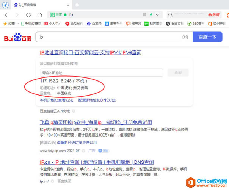Image resolution: width=229 pixels, height=190 pixels.
Task: Select the 中国 湖北 武汉 武昌 location text
Action: 72,88
